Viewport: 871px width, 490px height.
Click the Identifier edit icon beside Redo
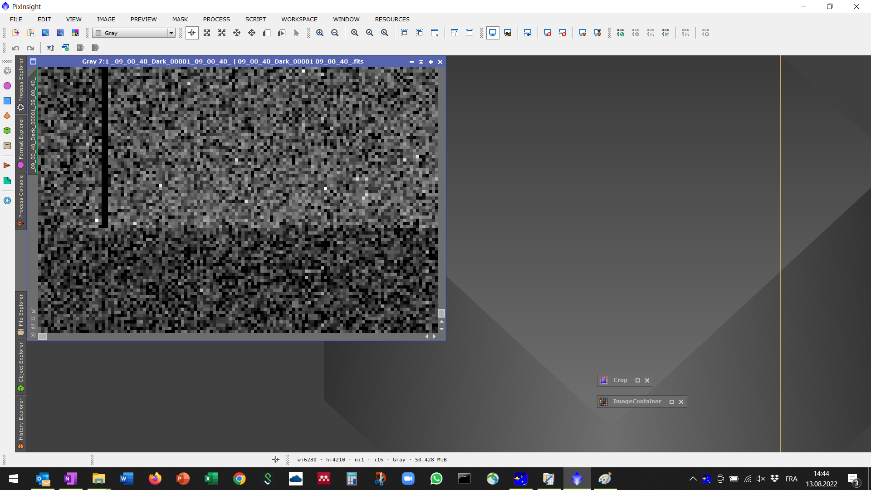(x=50, y=48)
